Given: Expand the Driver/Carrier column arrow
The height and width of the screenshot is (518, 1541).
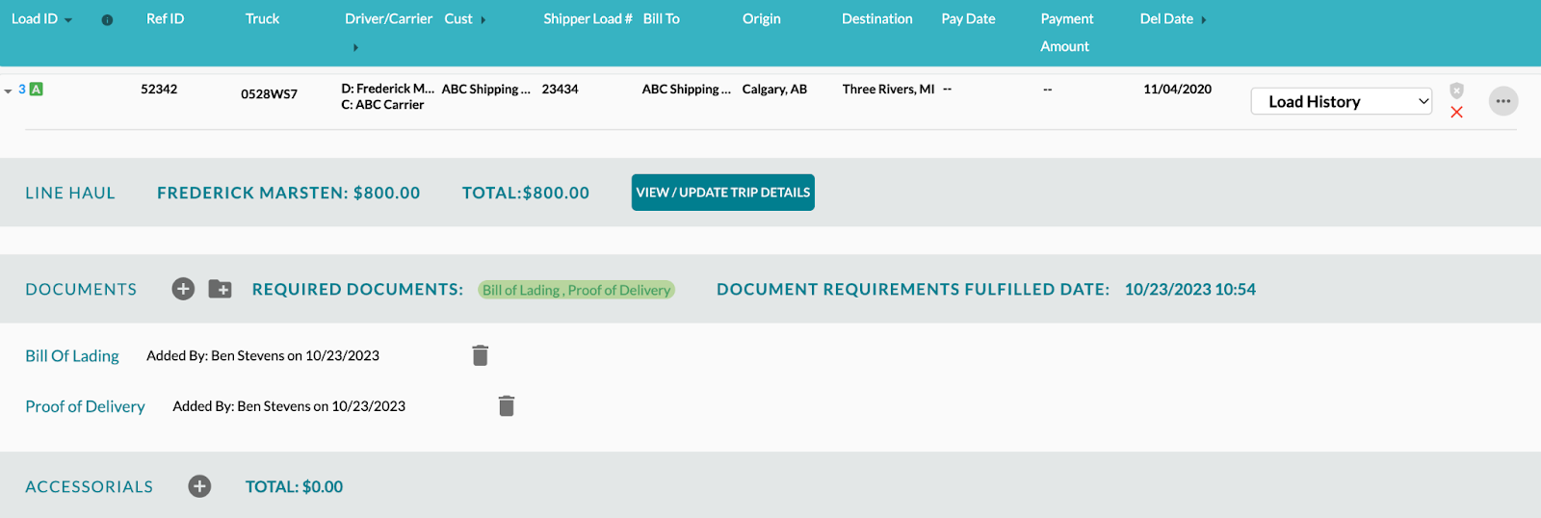Looking at the screenshot, I should pos(355,47).
